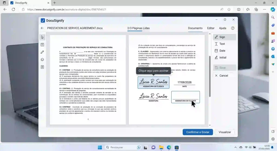Add page to favorites star icon
The height and width of the screenshot is (151, 277).
[229, 9]
